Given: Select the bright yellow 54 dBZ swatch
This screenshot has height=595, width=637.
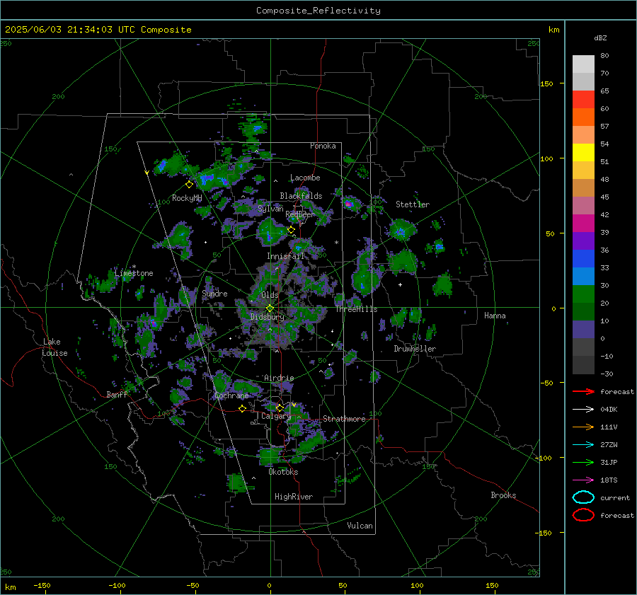Looking at the screenshot, I should [583, 152].
